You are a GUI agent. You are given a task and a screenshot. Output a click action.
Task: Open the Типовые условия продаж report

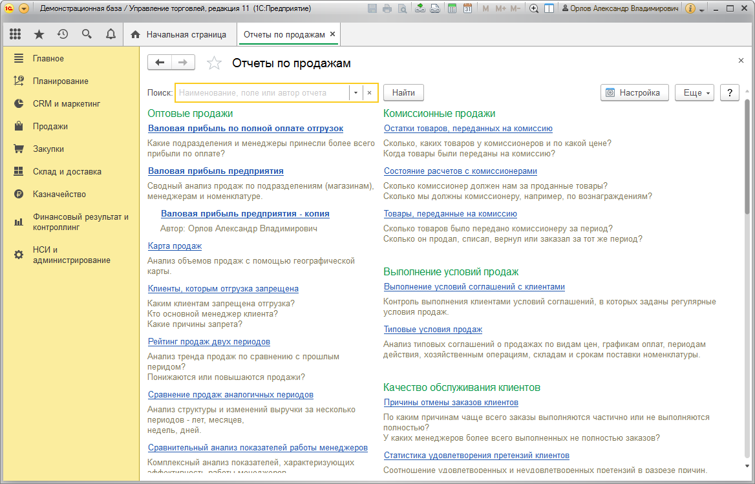(433, 330)
